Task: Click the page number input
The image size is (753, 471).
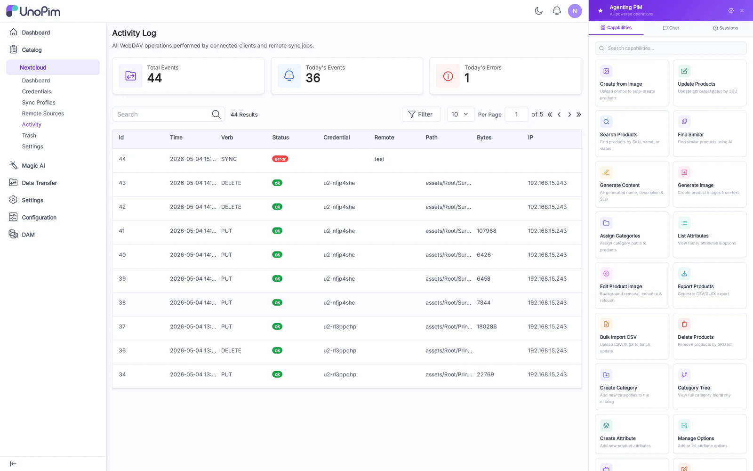Action: [516, 114]
